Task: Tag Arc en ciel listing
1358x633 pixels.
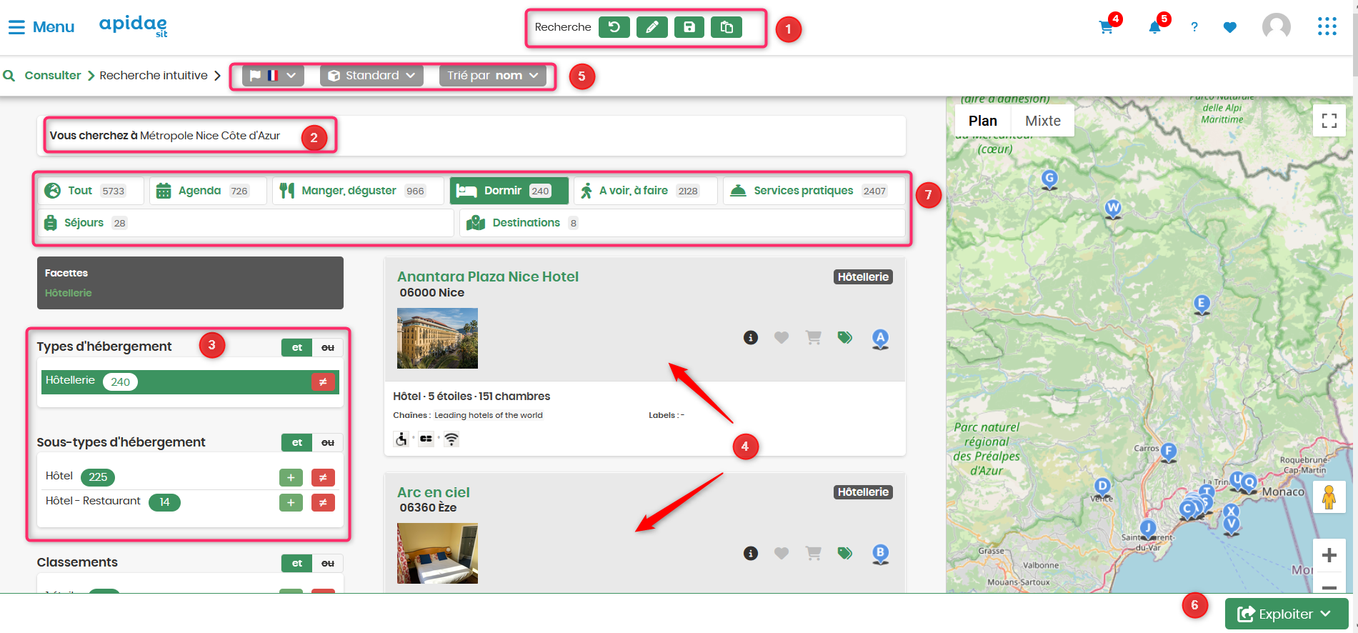Action: pyautogui.click(x=845, y=553)
